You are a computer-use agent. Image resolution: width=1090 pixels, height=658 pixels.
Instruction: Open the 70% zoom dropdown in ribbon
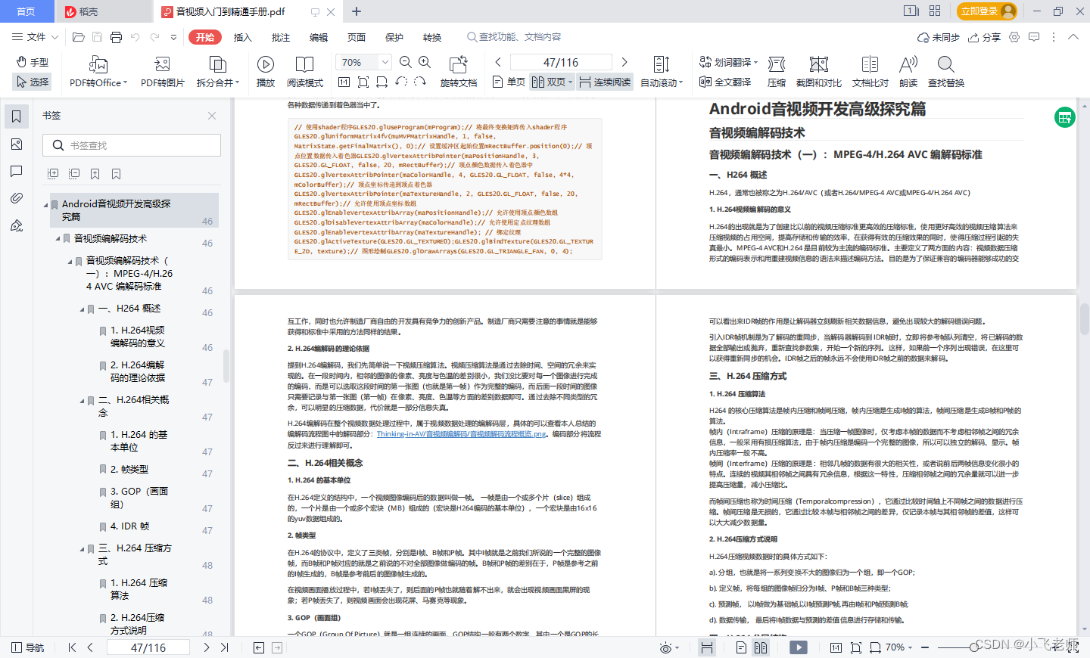pyautogui.click(x=385, y=62)
